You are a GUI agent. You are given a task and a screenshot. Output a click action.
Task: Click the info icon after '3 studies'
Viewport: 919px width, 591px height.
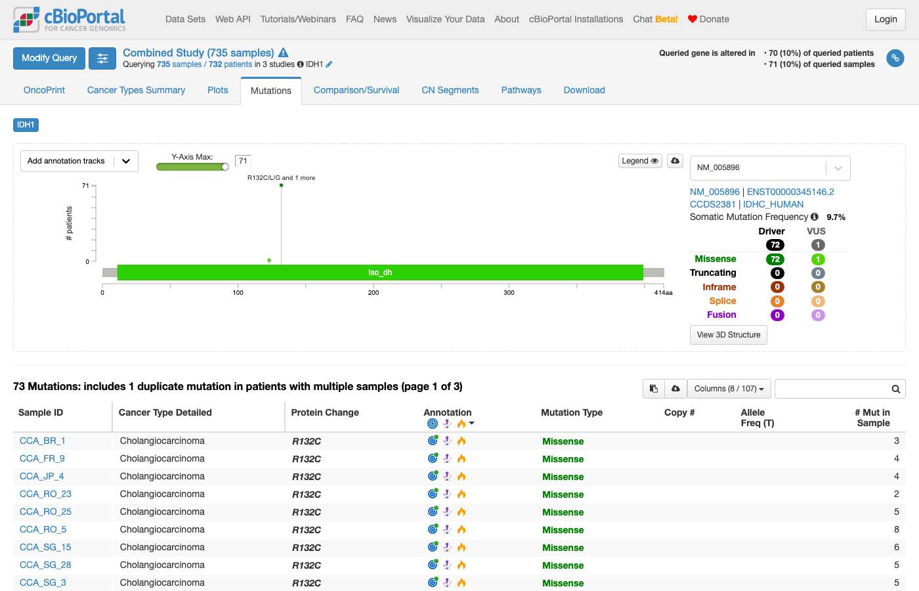300,64
